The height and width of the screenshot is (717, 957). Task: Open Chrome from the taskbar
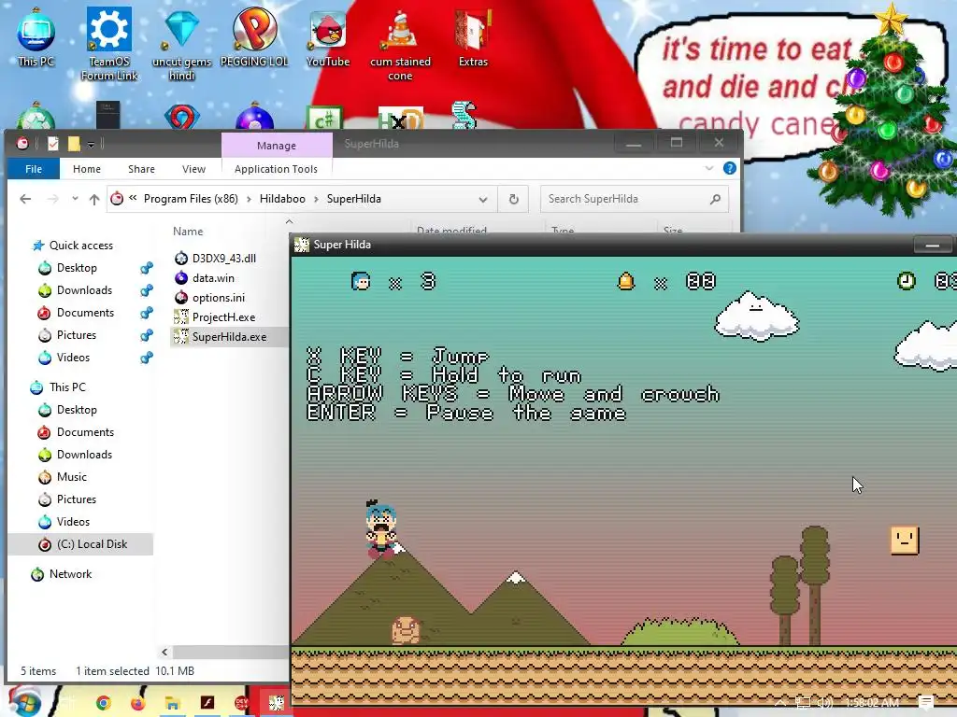click(x=103, y=703)
